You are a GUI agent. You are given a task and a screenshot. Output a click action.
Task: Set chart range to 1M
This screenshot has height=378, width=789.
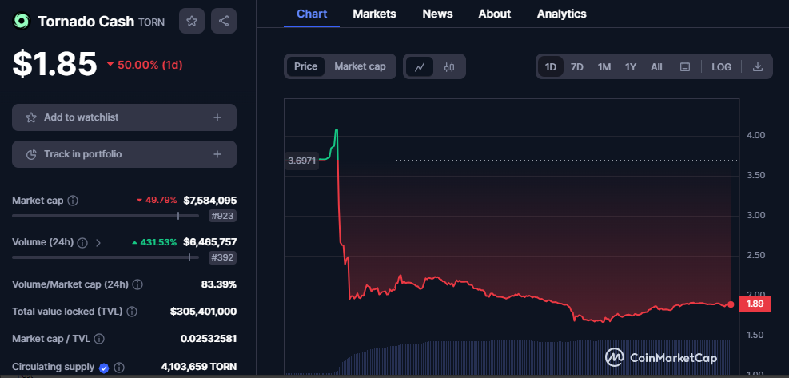pos(604,66)
